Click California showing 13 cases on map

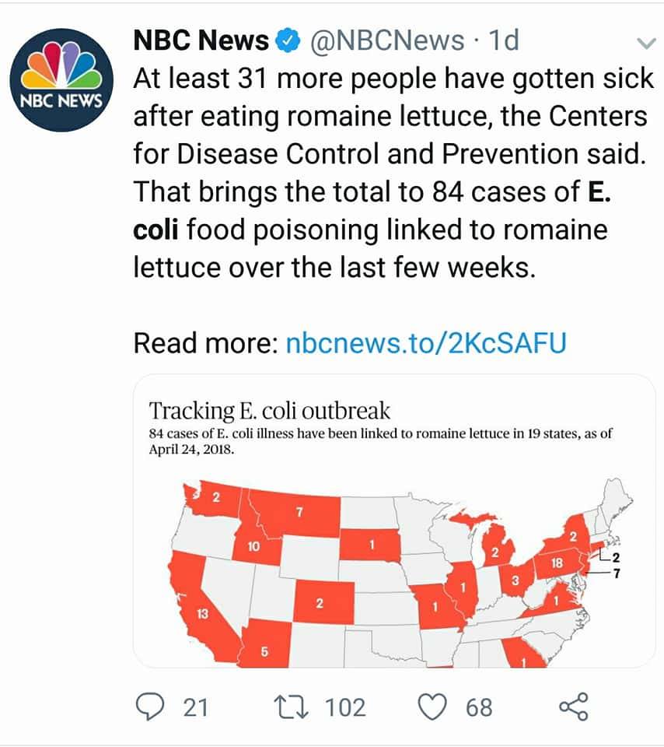(x=202, y=613)
